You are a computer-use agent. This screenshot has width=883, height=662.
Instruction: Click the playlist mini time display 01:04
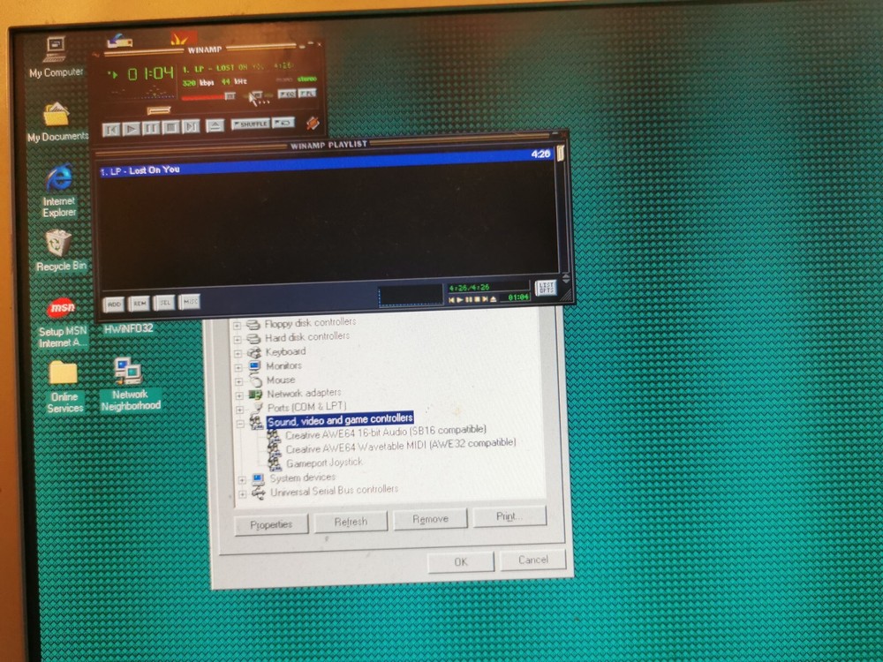pos(519,297)
